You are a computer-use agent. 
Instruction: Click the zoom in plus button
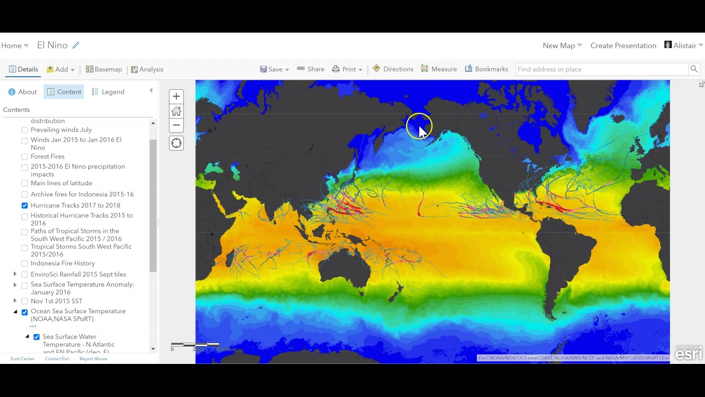point(176,96)
